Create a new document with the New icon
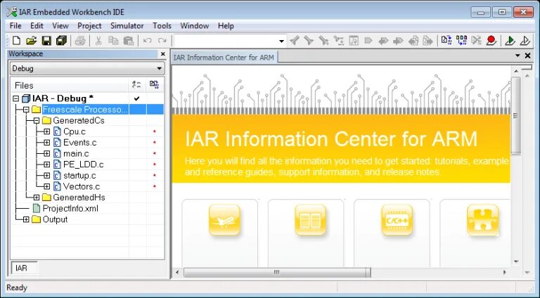This screenshot has width=540, height=298. click(x=16, y=41)
